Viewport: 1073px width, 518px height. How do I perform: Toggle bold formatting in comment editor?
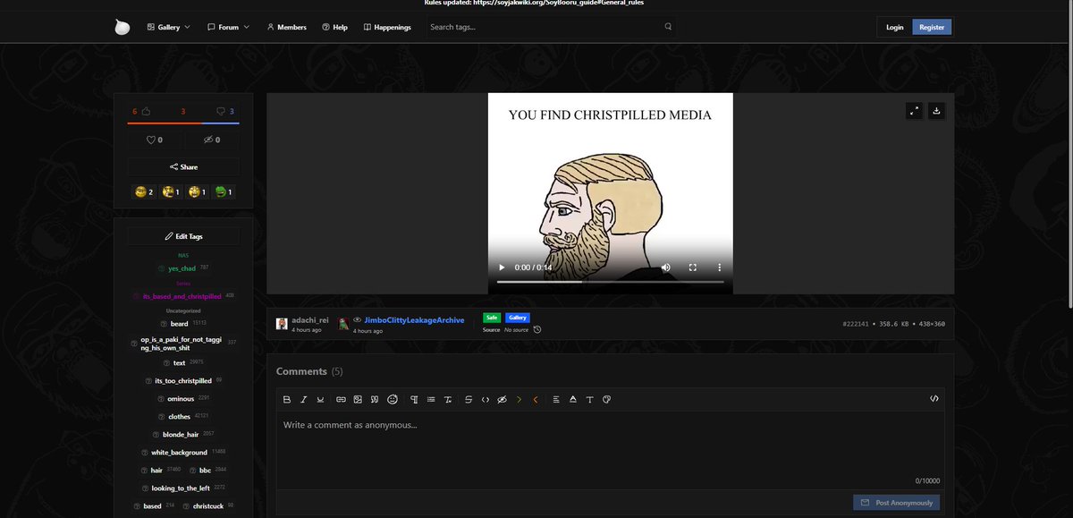[287, 399]
